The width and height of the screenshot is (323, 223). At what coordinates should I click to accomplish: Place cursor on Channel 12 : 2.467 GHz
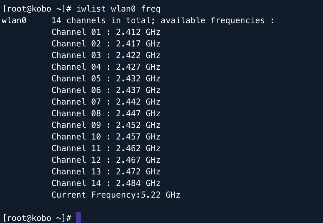point(106,160)
